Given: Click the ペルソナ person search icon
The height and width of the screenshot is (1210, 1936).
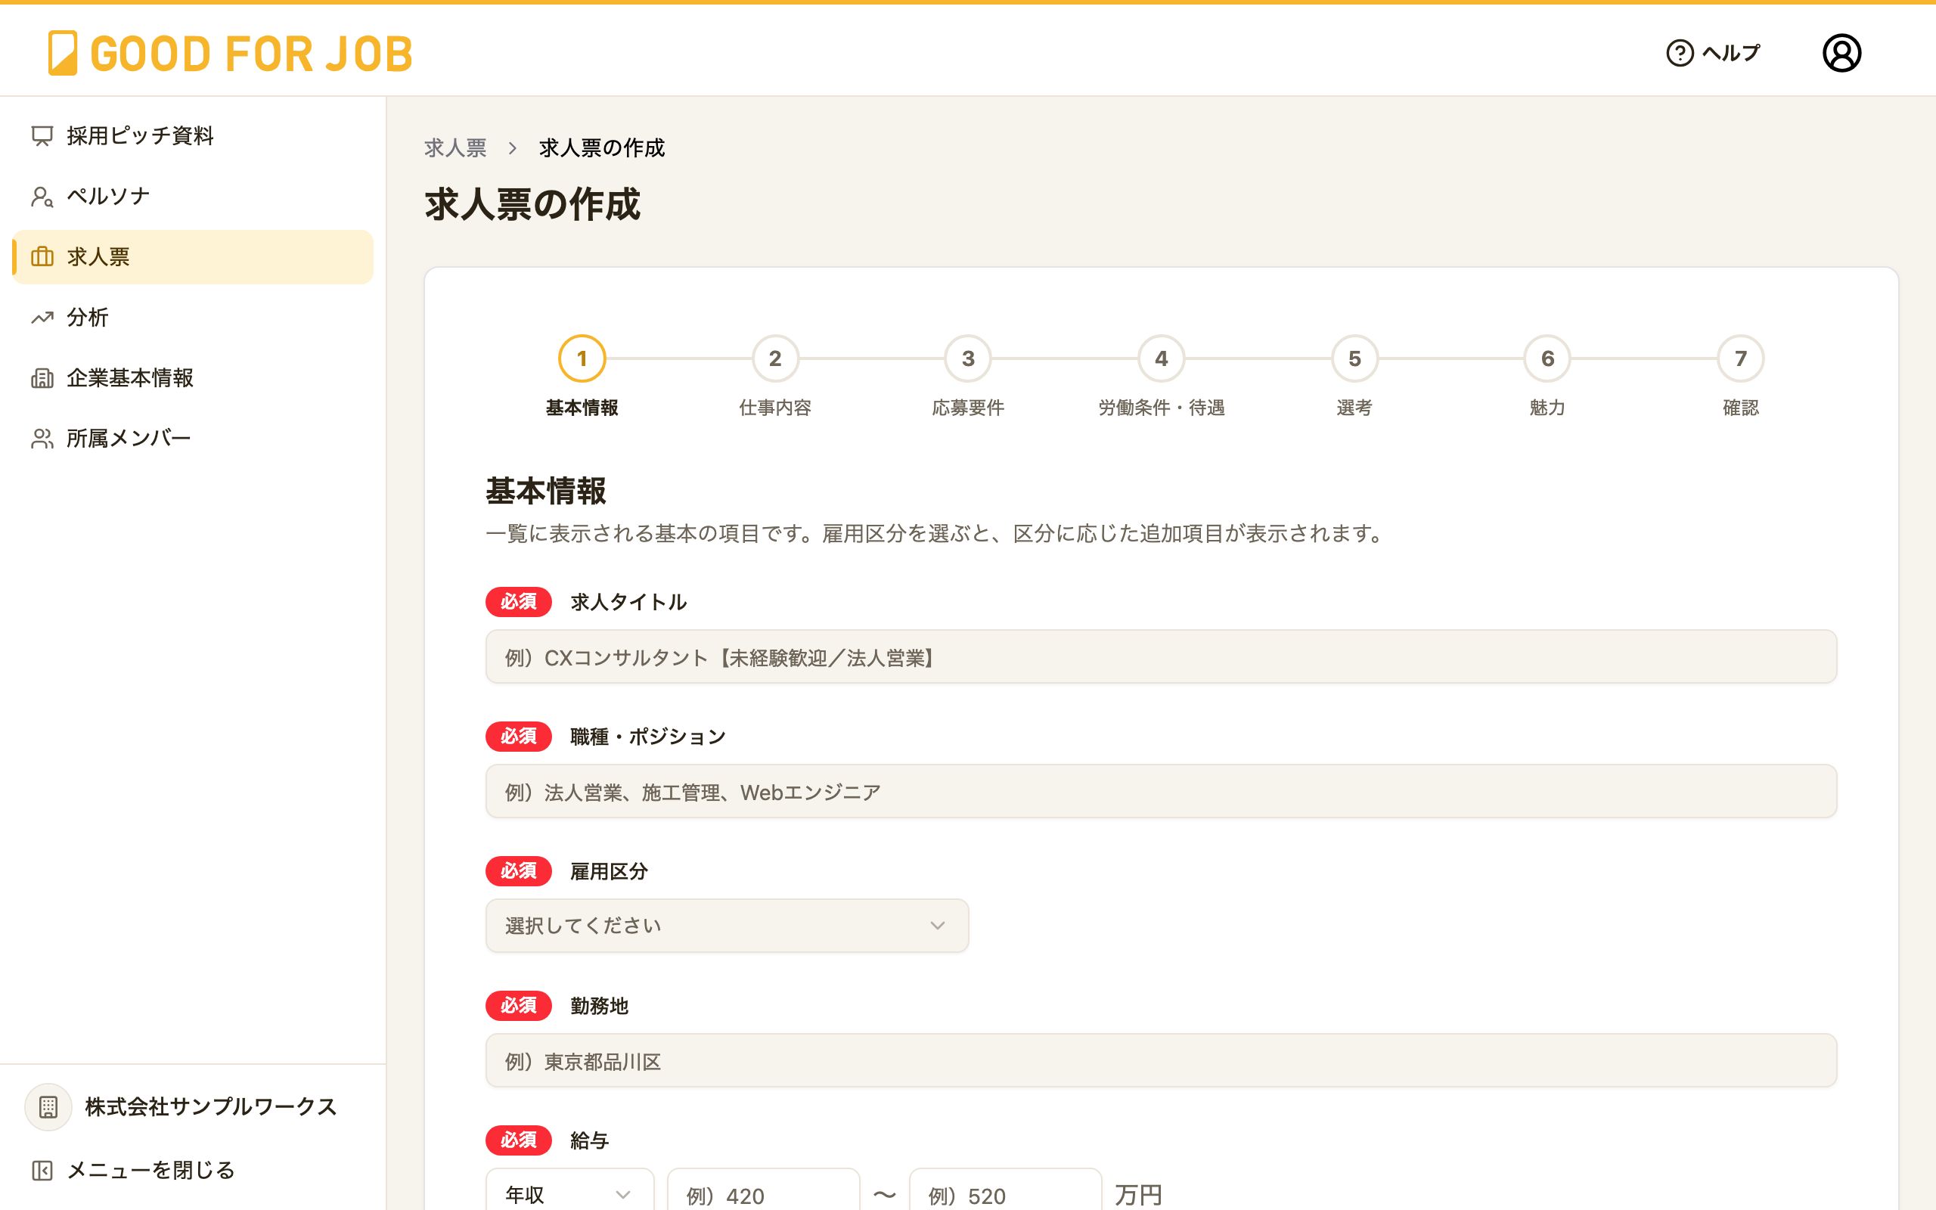Looking at the screenshot, I should pyautogui.click(x=42, y=197).
